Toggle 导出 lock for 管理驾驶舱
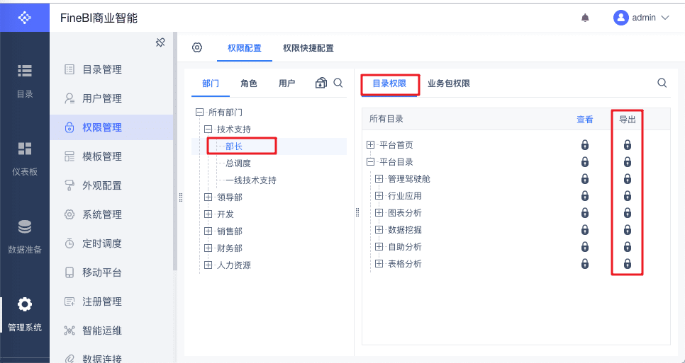685x363 pixels. click(628, 179)
